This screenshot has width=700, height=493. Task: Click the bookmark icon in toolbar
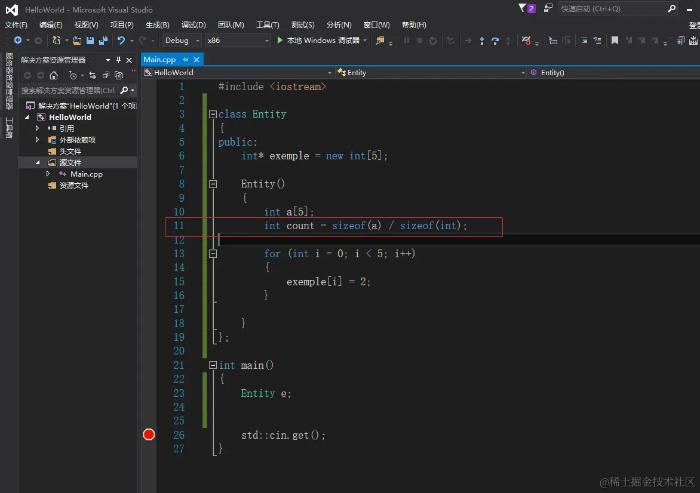pos(615,41)
